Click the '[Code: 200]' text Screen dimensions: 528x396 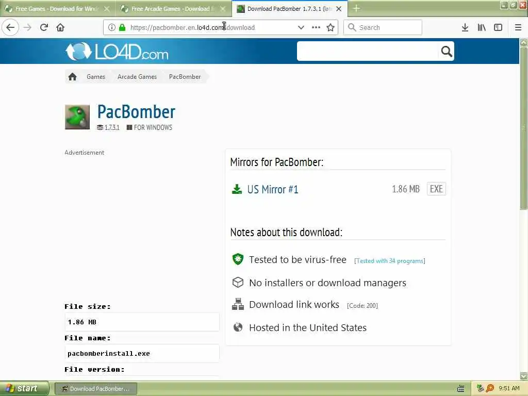362,306
